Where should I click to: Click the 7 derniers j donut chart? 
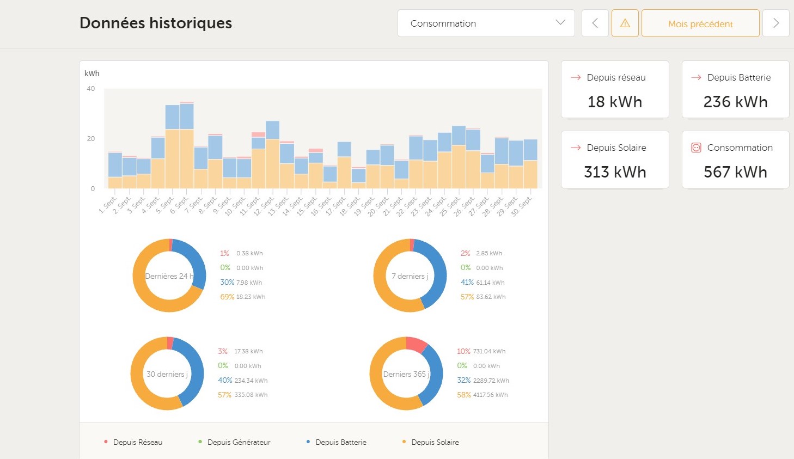(x=410, y=276)
